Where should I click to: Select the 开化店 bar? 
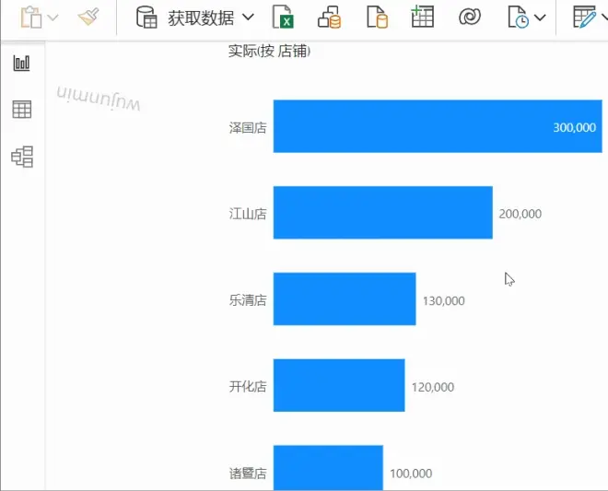pyautogui.click(x=339, y=385)
